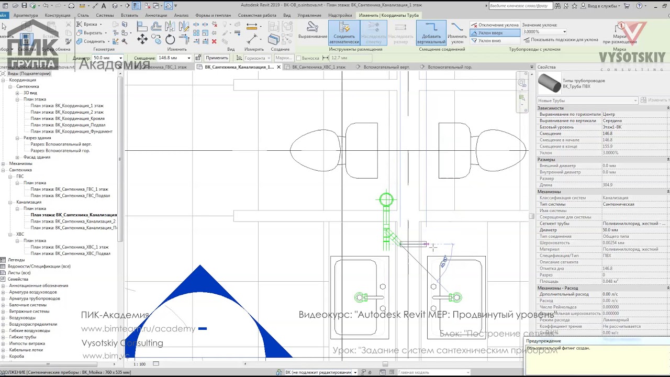Open the Значение уклона slope value dropdown
Screen dimensions: 670x377
(564, 32)
